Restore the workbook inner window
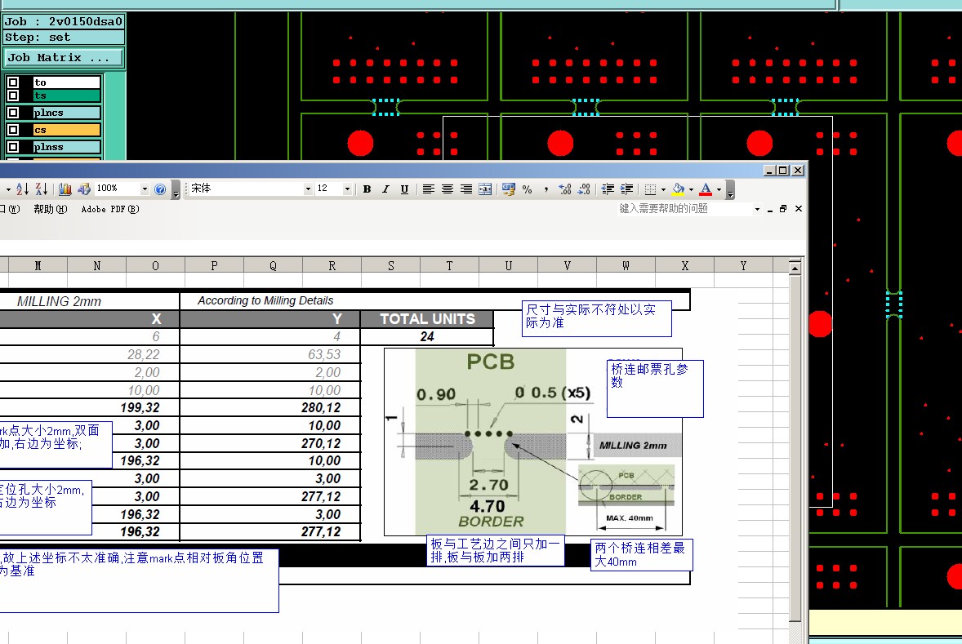Image resolution: width=962 pixels, height=644 pixels. tap(783, 209)
